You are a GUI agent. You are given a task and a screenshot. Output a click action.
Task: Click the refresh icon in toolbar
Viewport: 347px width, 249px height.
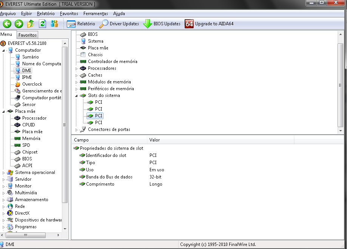pyautogui.click(x=42, y=24)
